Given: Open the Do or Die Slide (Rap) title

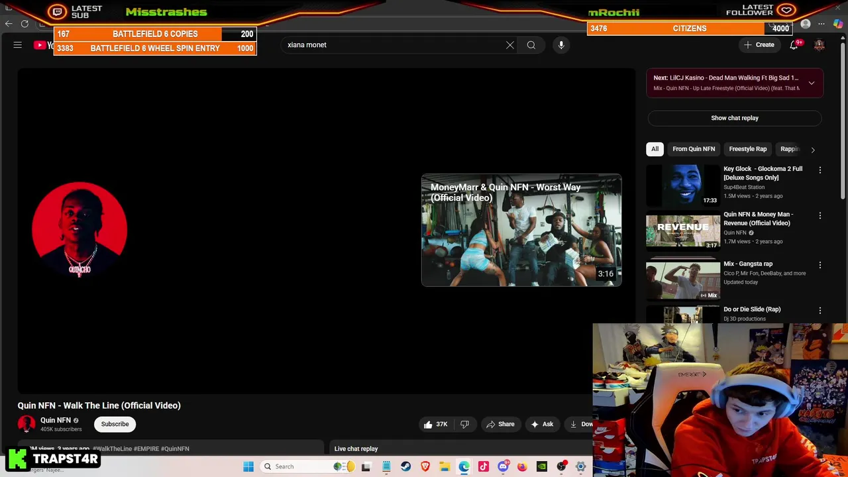Looking at the screenshot, I should [752, 309].
